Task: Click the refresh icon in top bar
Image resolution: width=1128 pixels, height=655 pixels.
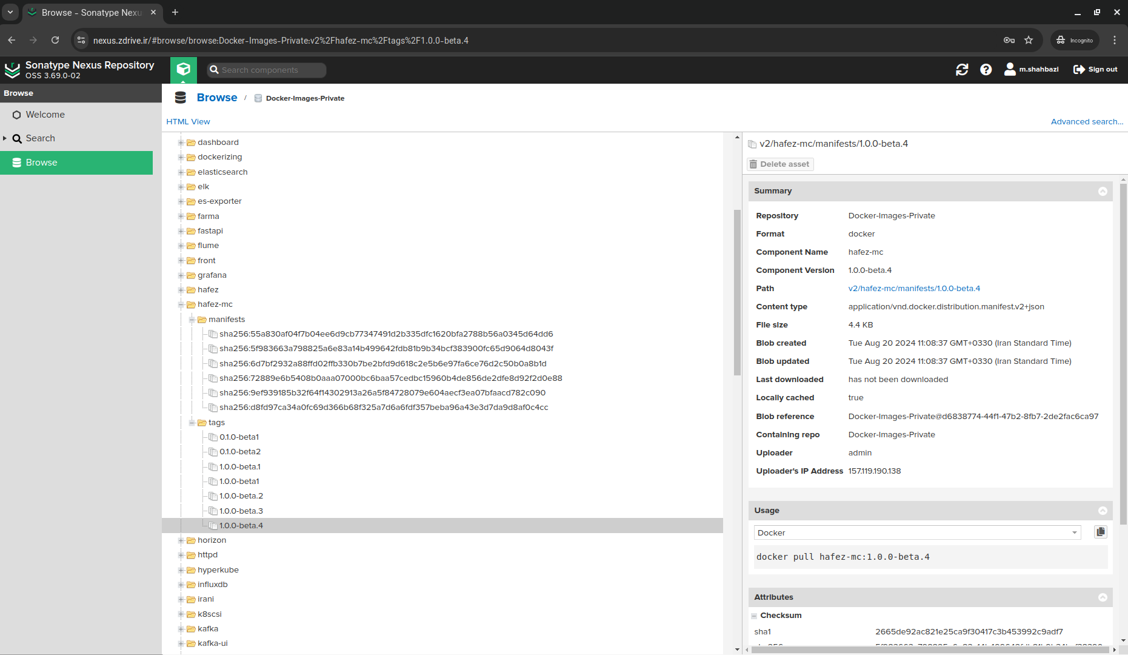Action: click(x=962, y=70)
